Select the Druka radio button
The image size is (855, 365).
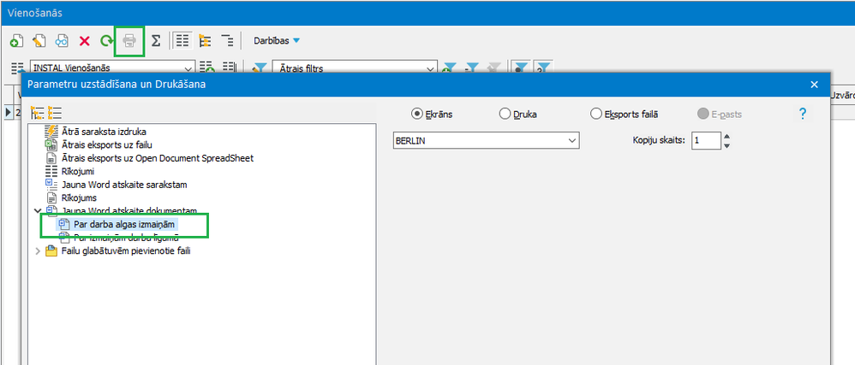[505, 115]
